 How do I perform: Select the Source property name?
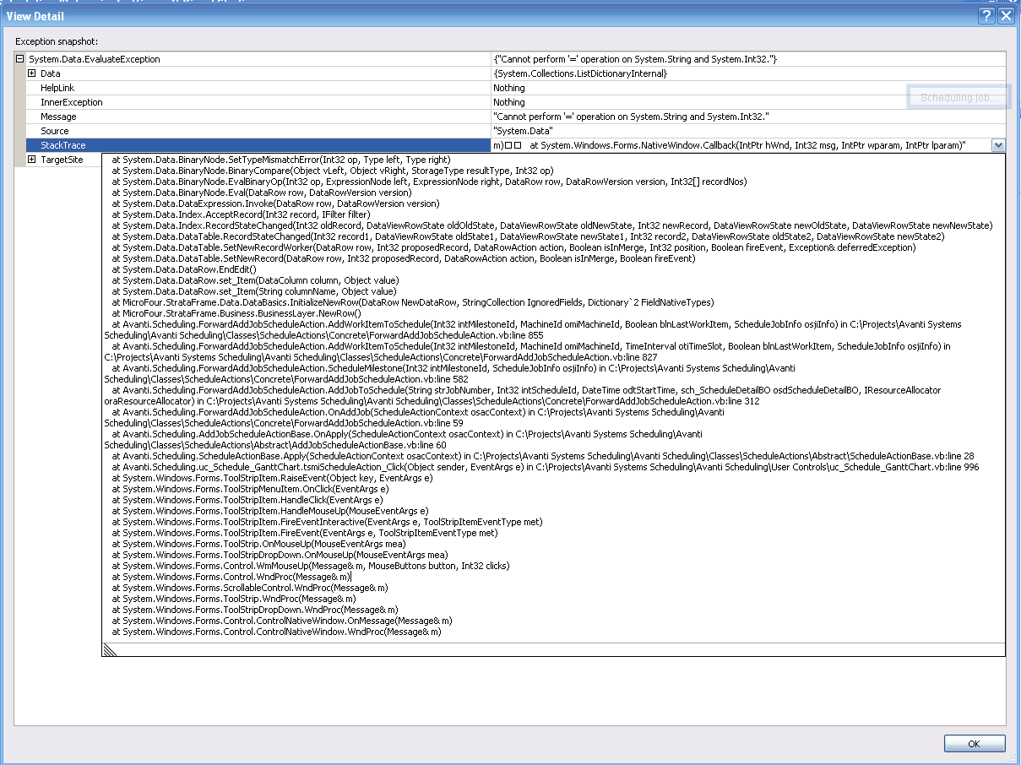coord(55,131)
